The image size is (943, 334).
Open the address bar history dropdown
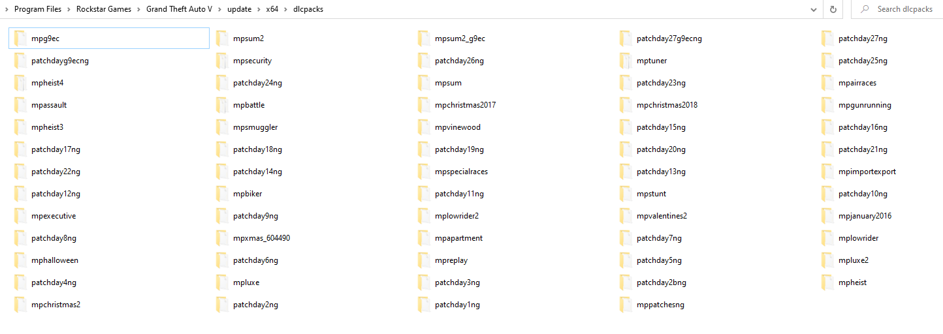[814, 10]
